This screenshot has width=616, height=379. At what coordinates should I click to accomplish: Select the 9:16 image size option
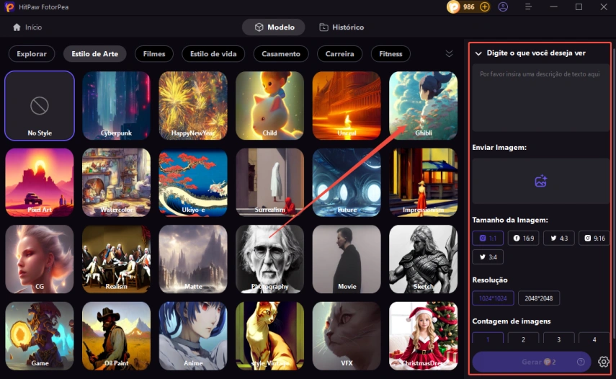[x=594, y=238]
